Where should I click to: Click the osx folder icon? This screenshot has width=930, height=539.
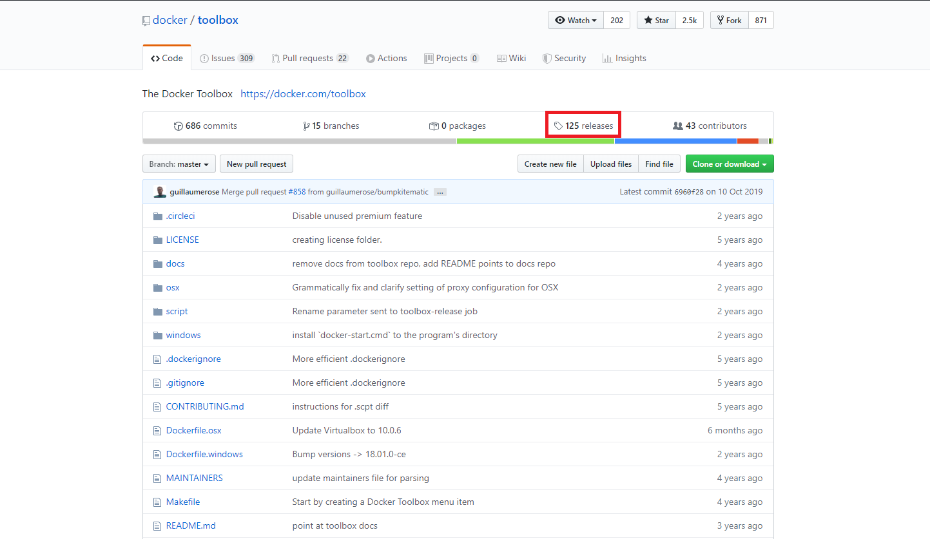(x=157, y=288)
